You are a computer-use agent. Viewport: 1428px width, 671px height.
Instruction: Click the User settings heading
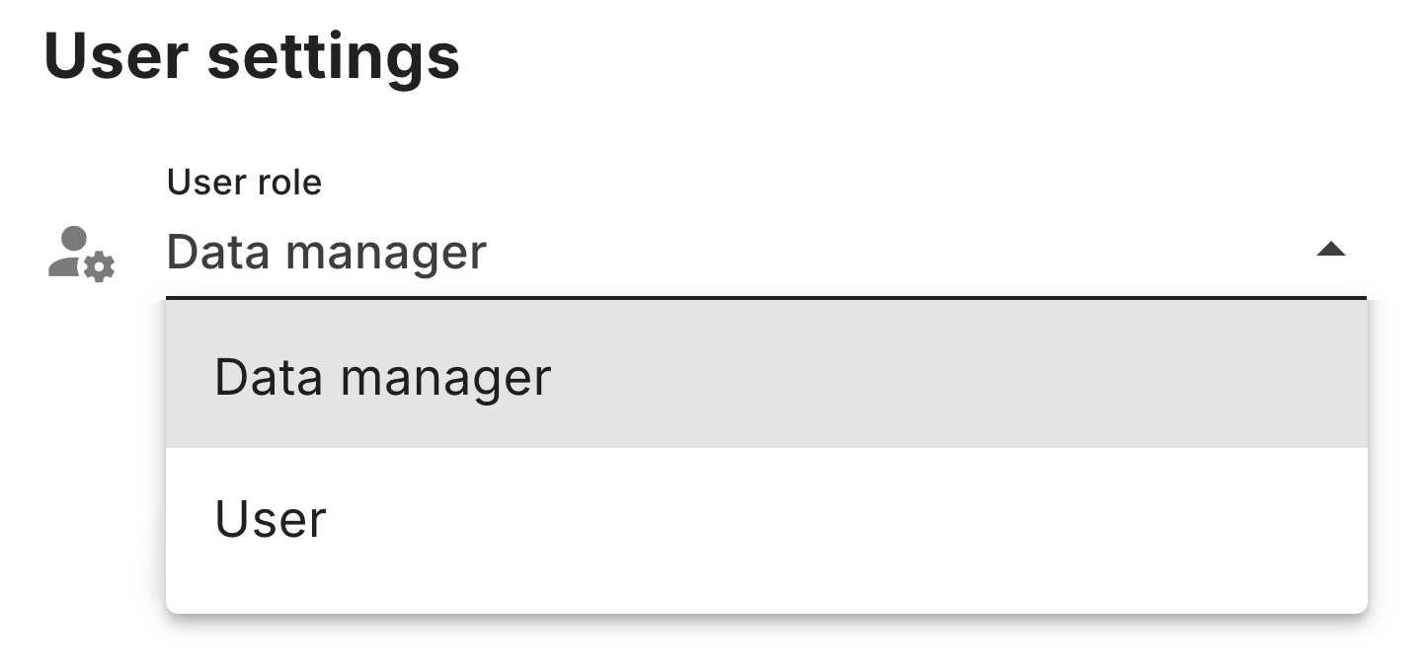point(252,56)
